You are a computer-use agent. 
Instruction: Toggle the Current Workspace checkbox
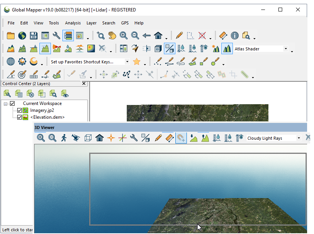(12, 103)
